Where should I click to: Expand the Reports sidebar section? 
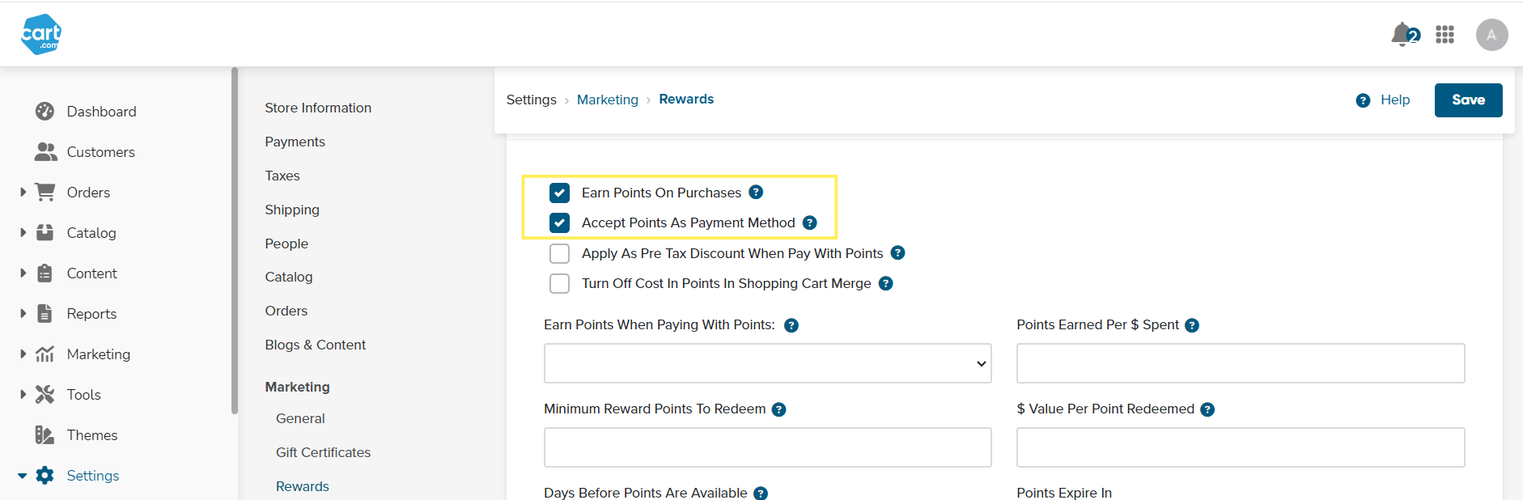pyautogui.click(x=23, y=313)
